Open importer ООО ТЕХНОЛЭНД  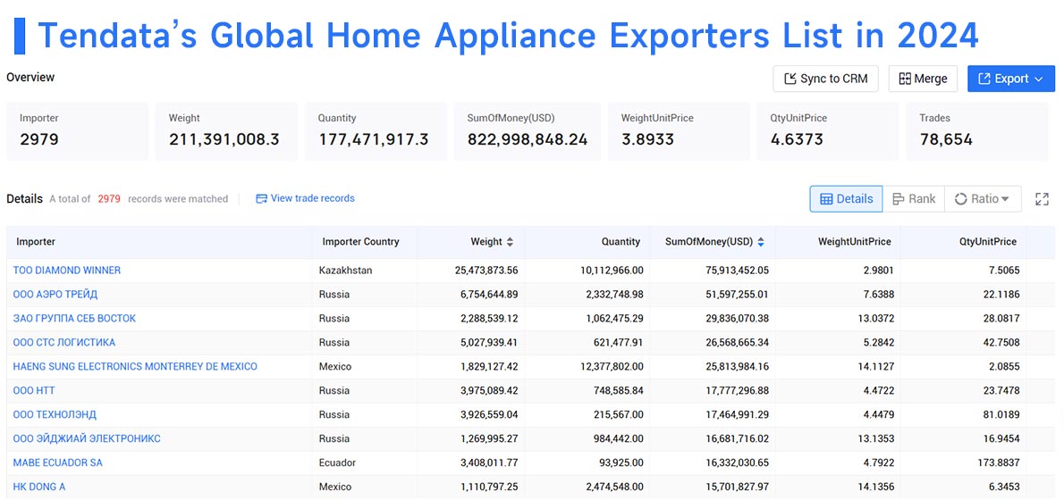[x=55, y=414]
